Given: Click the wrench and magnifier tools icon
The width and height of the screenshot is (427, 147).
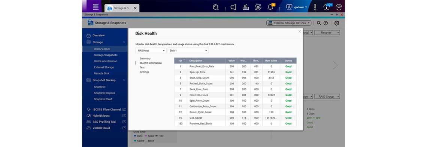Looking at the screenshot, I should [319, 23].
